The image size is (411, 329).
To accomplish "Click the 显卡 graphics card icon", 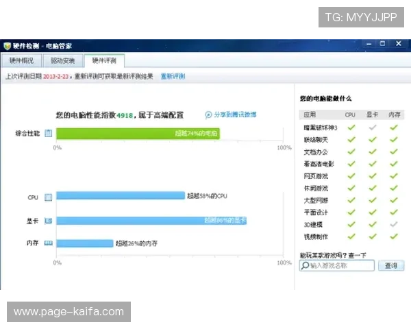I will pyautogui.click(x=48, y=221).
